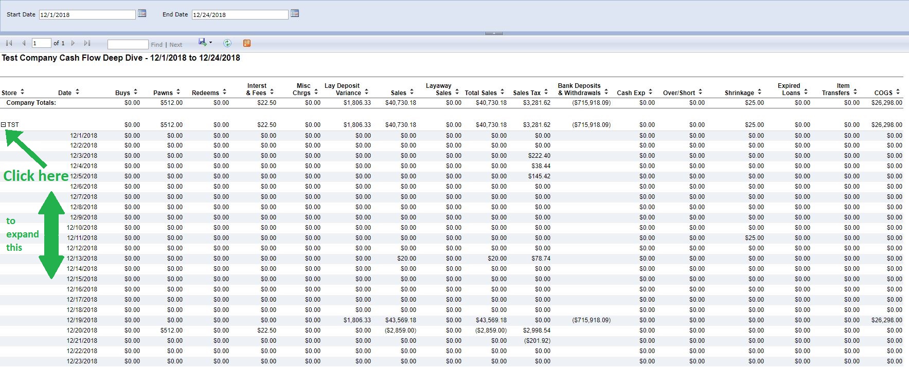Refresh the report

tap(227, 43)
